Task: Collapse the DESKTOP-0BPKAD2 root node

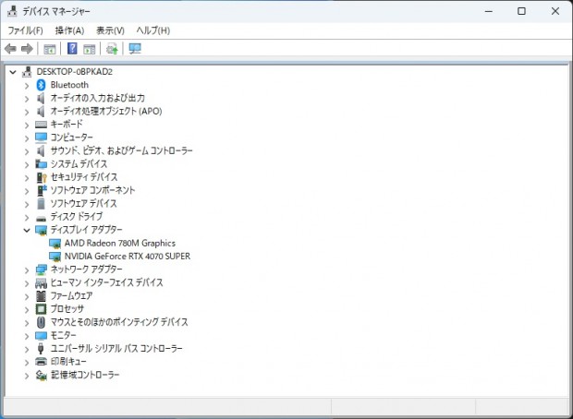Action: [13, 72]
